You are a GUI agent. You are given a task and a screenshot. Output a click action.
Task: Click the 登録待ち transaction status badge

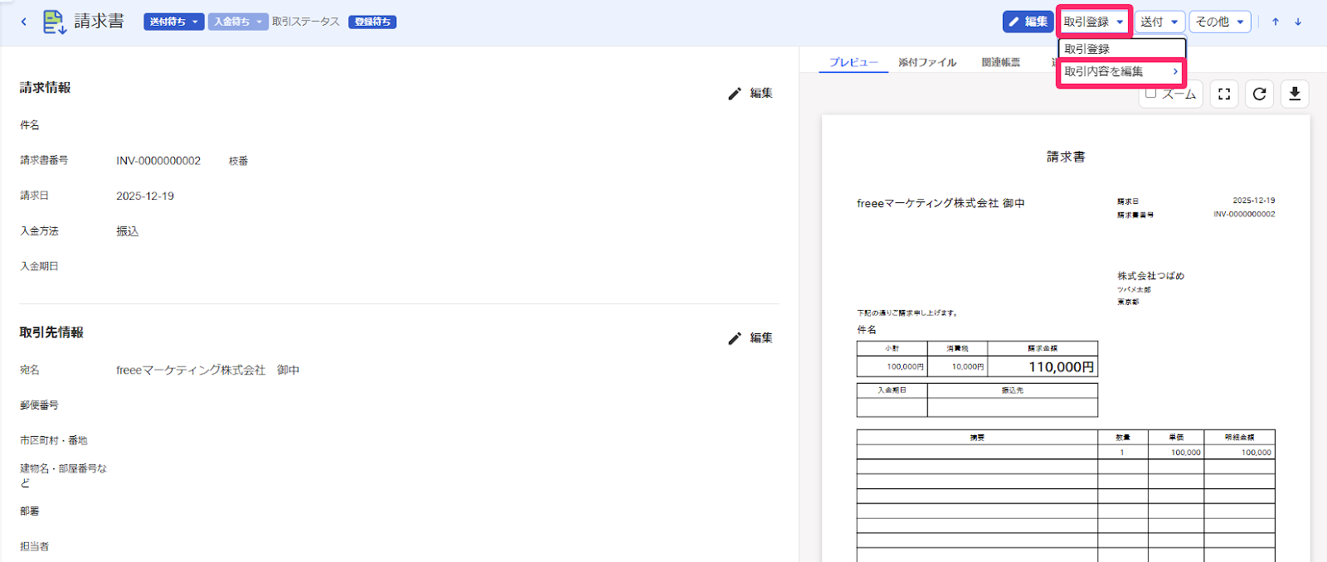click(x=372, y=22)
